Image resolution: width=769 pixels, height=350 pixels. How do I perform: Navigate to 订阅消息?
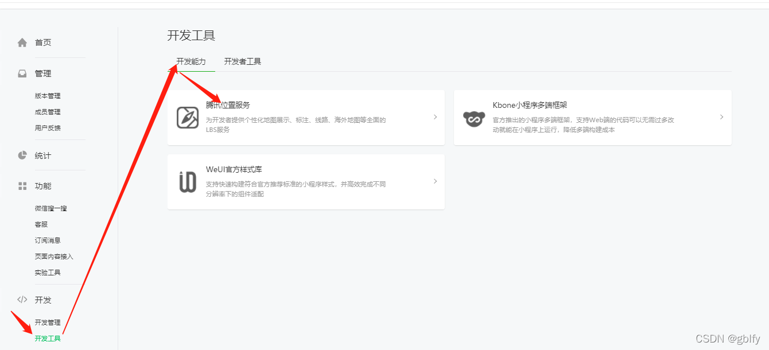coord(48,240)
